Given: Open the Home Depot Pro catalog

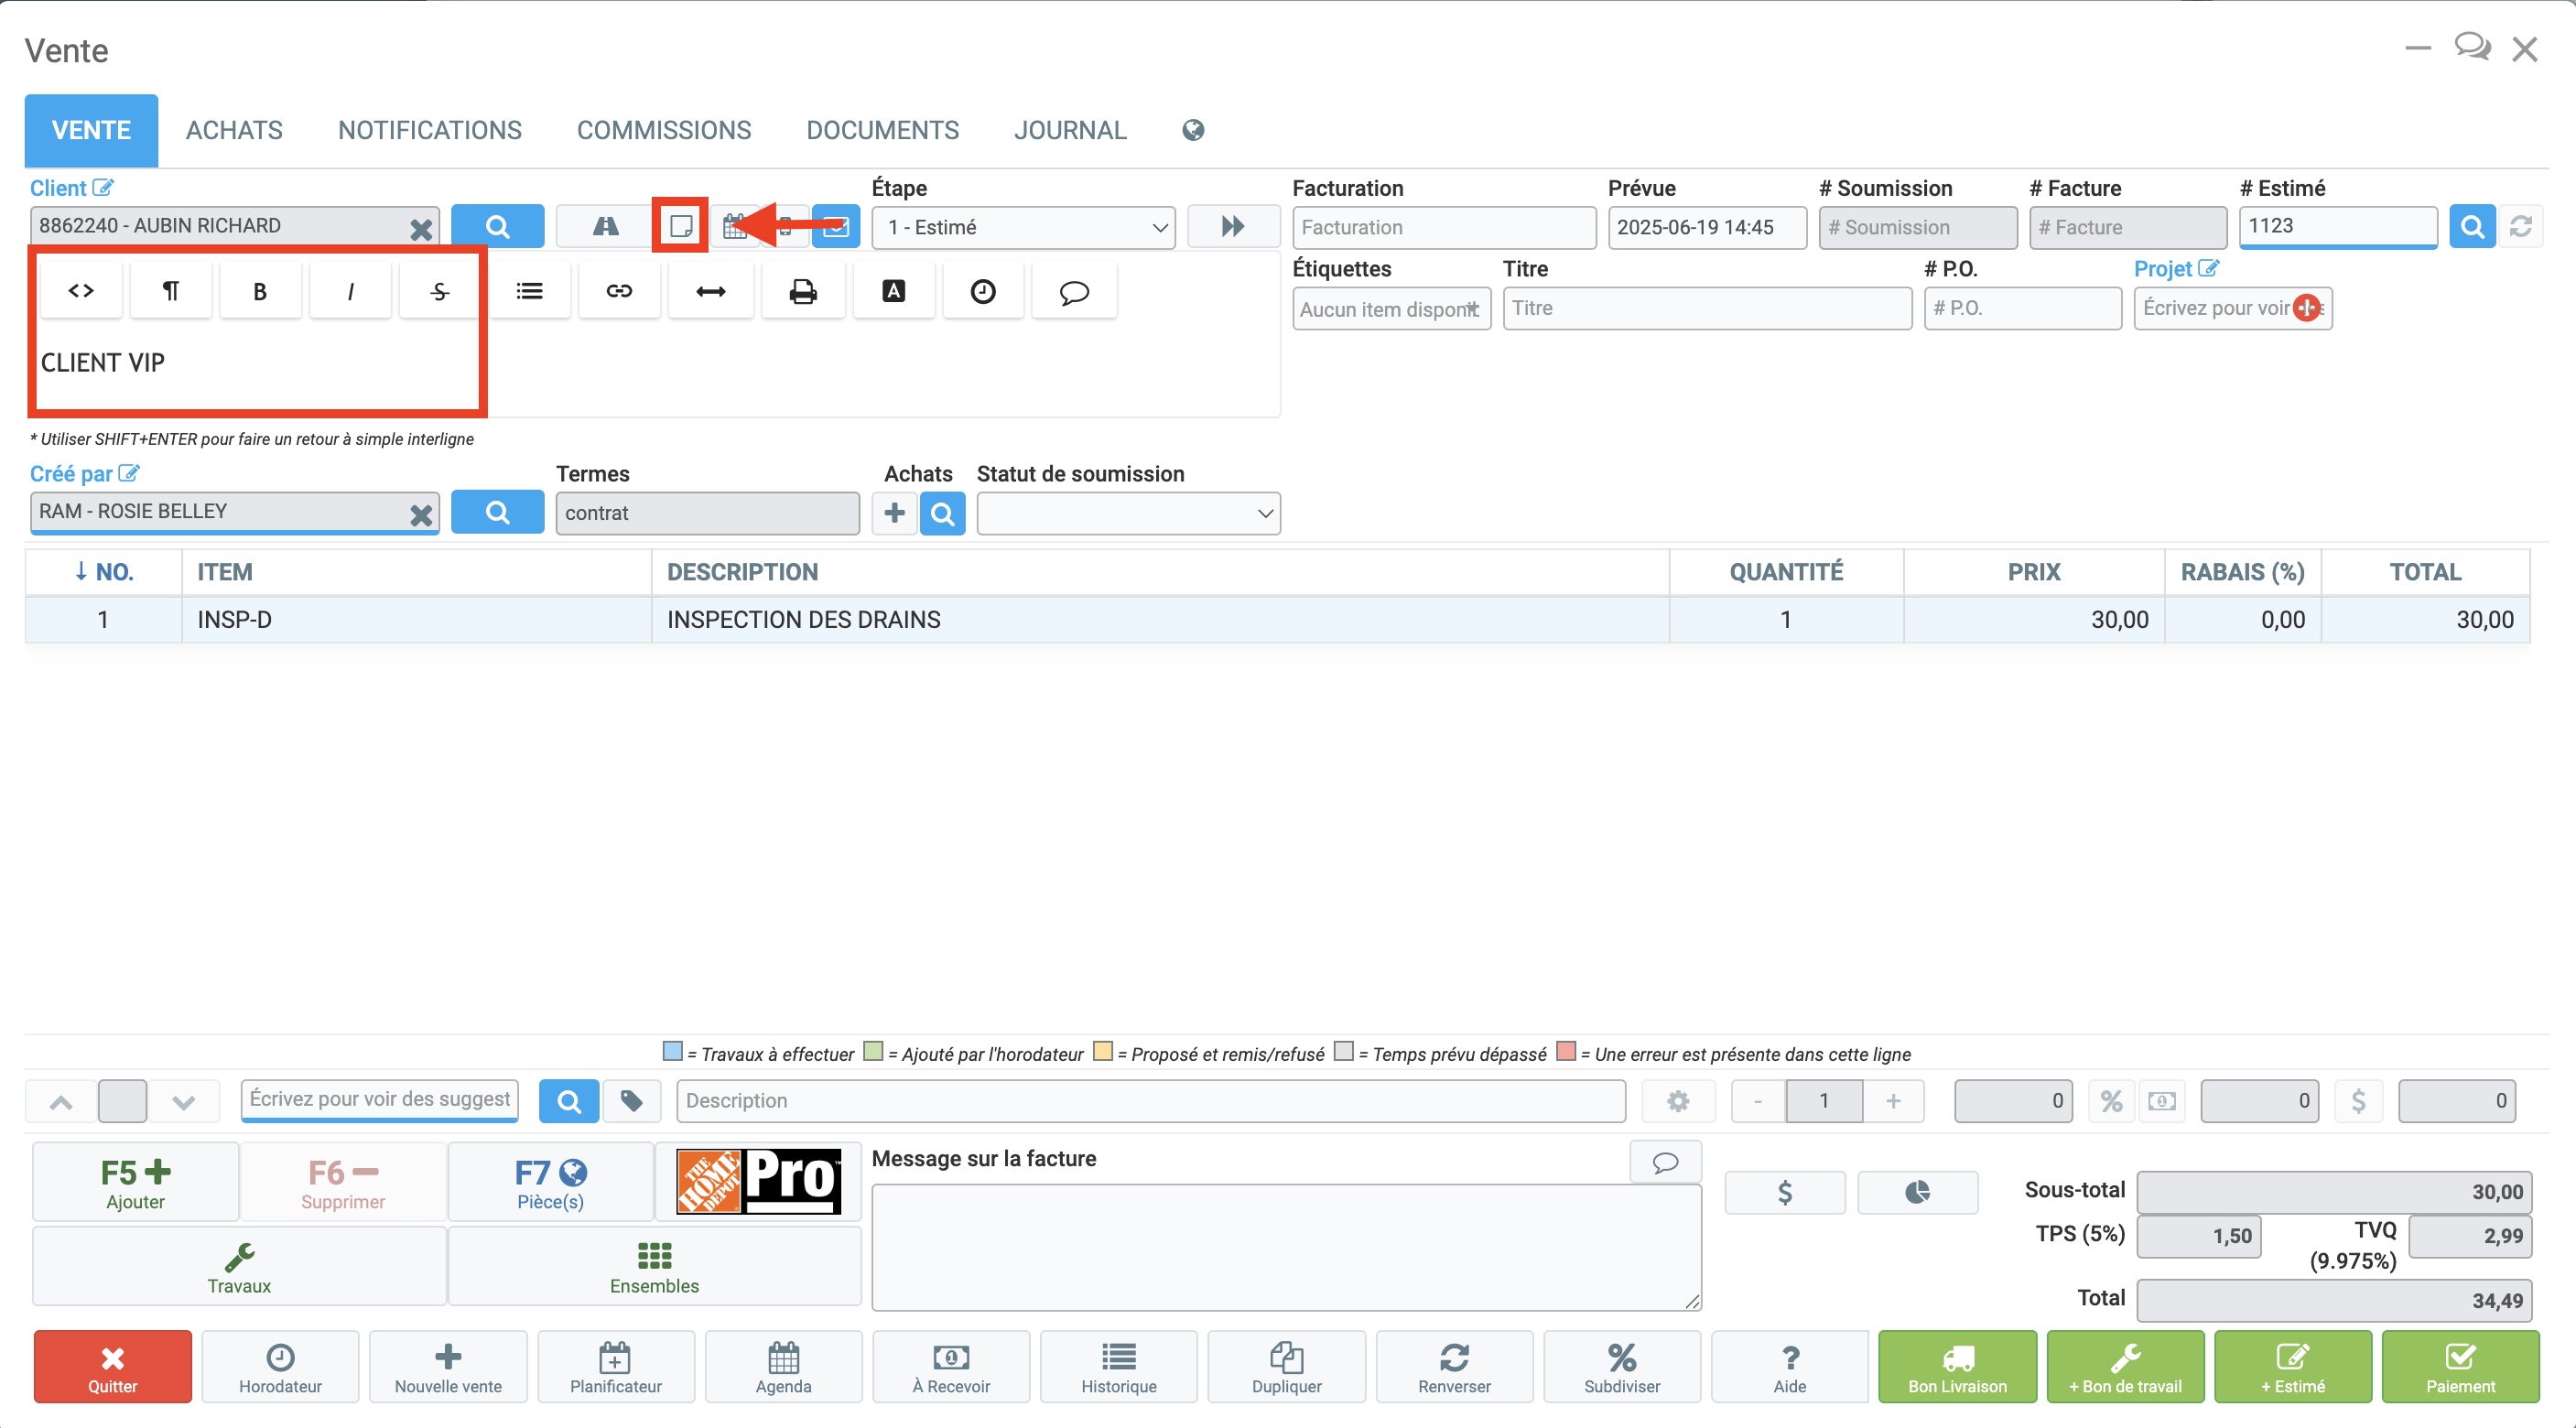Looking at the screenshot, I should [758, 1181].
